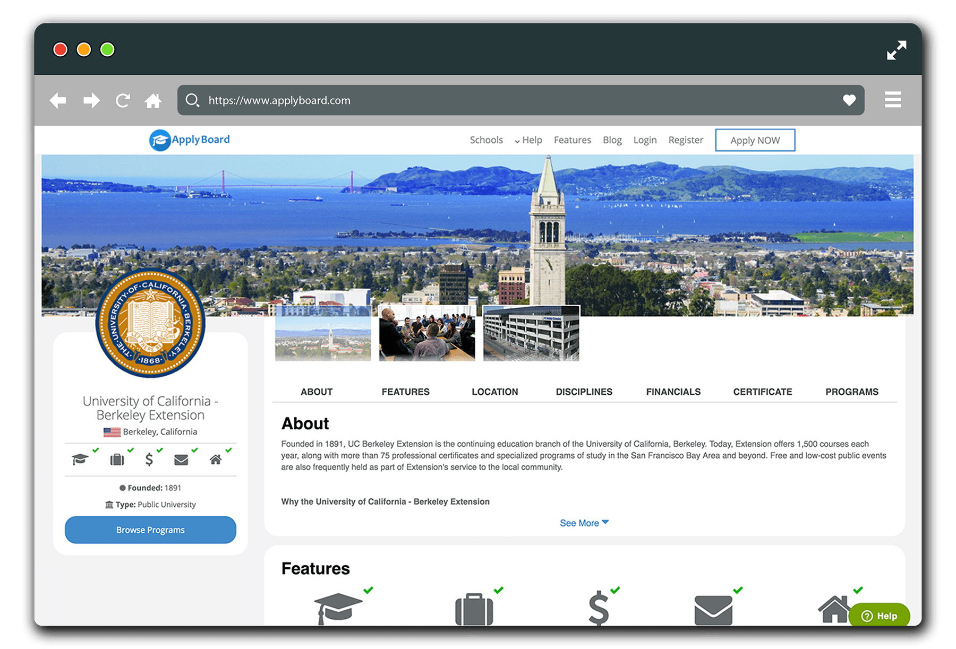Open the browser home page icon

(153, 100)
